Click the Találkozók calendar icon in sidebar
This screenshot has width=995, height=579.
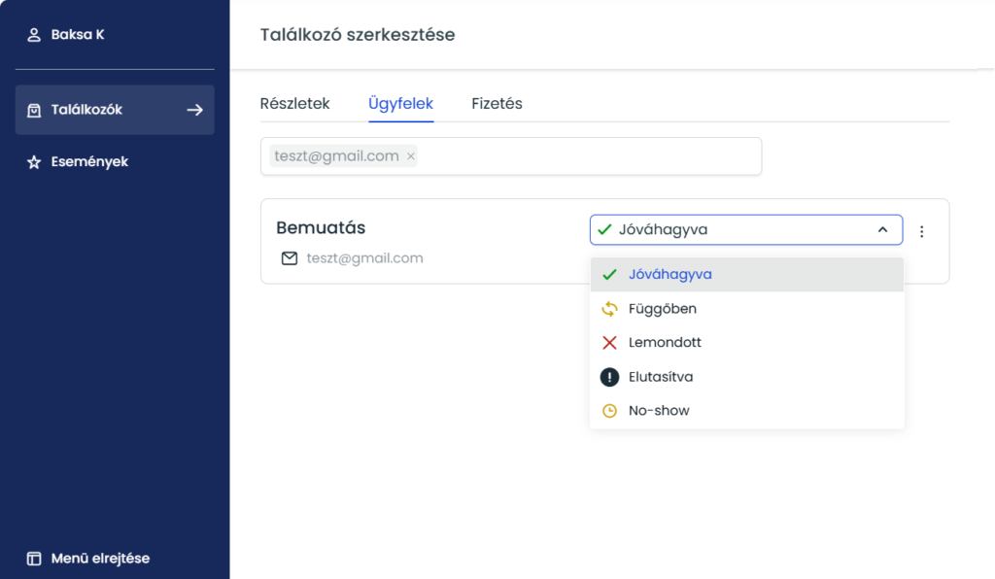point(34,110)
